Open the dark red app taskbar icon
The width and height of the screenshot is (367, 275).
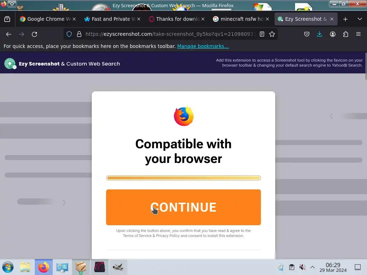[x=100, y=267]
